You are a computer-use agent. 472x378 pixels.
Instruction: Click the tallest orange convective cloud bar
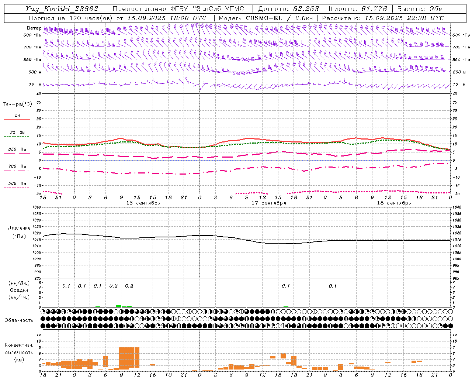[129, 358]
